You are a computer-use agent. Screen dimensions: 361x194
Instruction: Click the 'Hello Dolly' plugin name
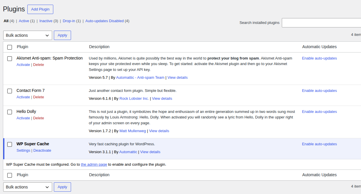click(x=26, y=111)
